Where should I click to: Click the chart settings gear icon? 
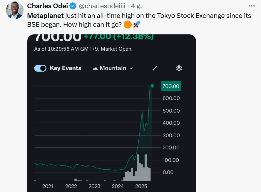[179, 68]
